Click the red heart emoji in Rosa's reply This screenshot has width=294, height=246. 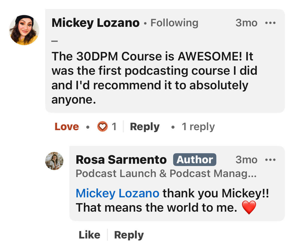[249, 207]
